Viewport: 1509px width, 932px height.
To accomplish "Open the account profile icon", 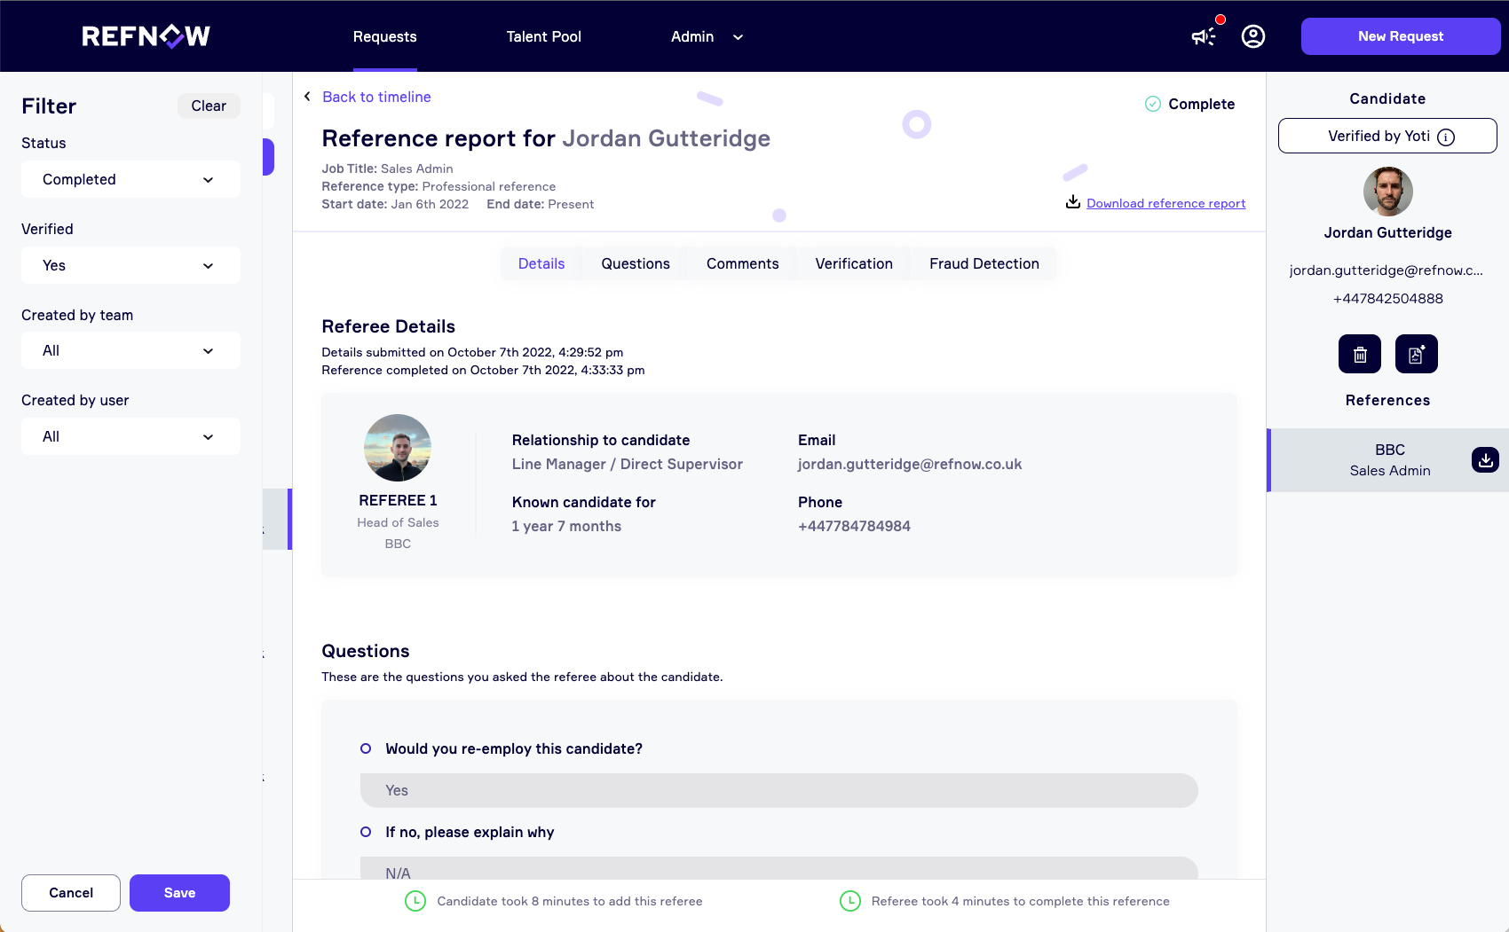I will click(1252, 36).
